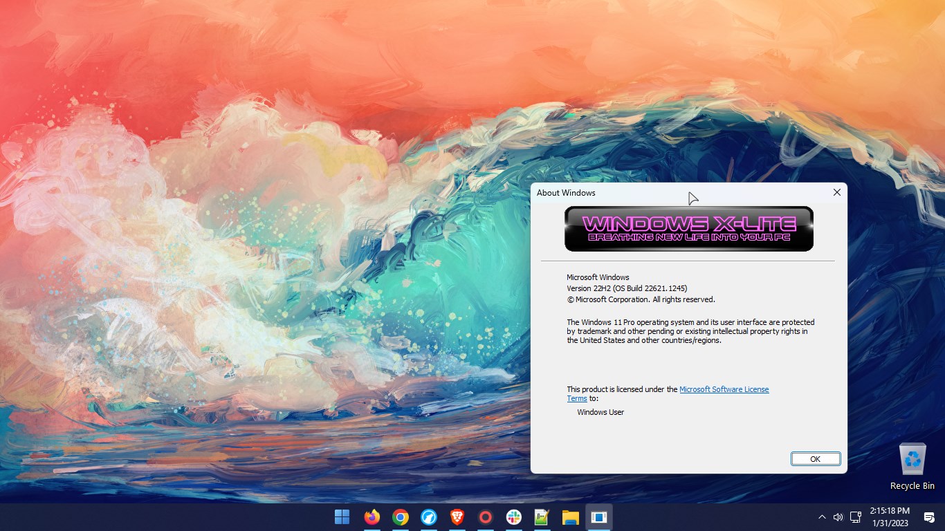This screenshot has height=531, width=945.
Task: Select the About Windows taskbar window icon
Action: click(599, 517)
